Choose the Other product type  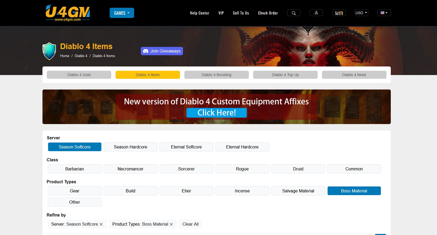[x=75, y=202]
